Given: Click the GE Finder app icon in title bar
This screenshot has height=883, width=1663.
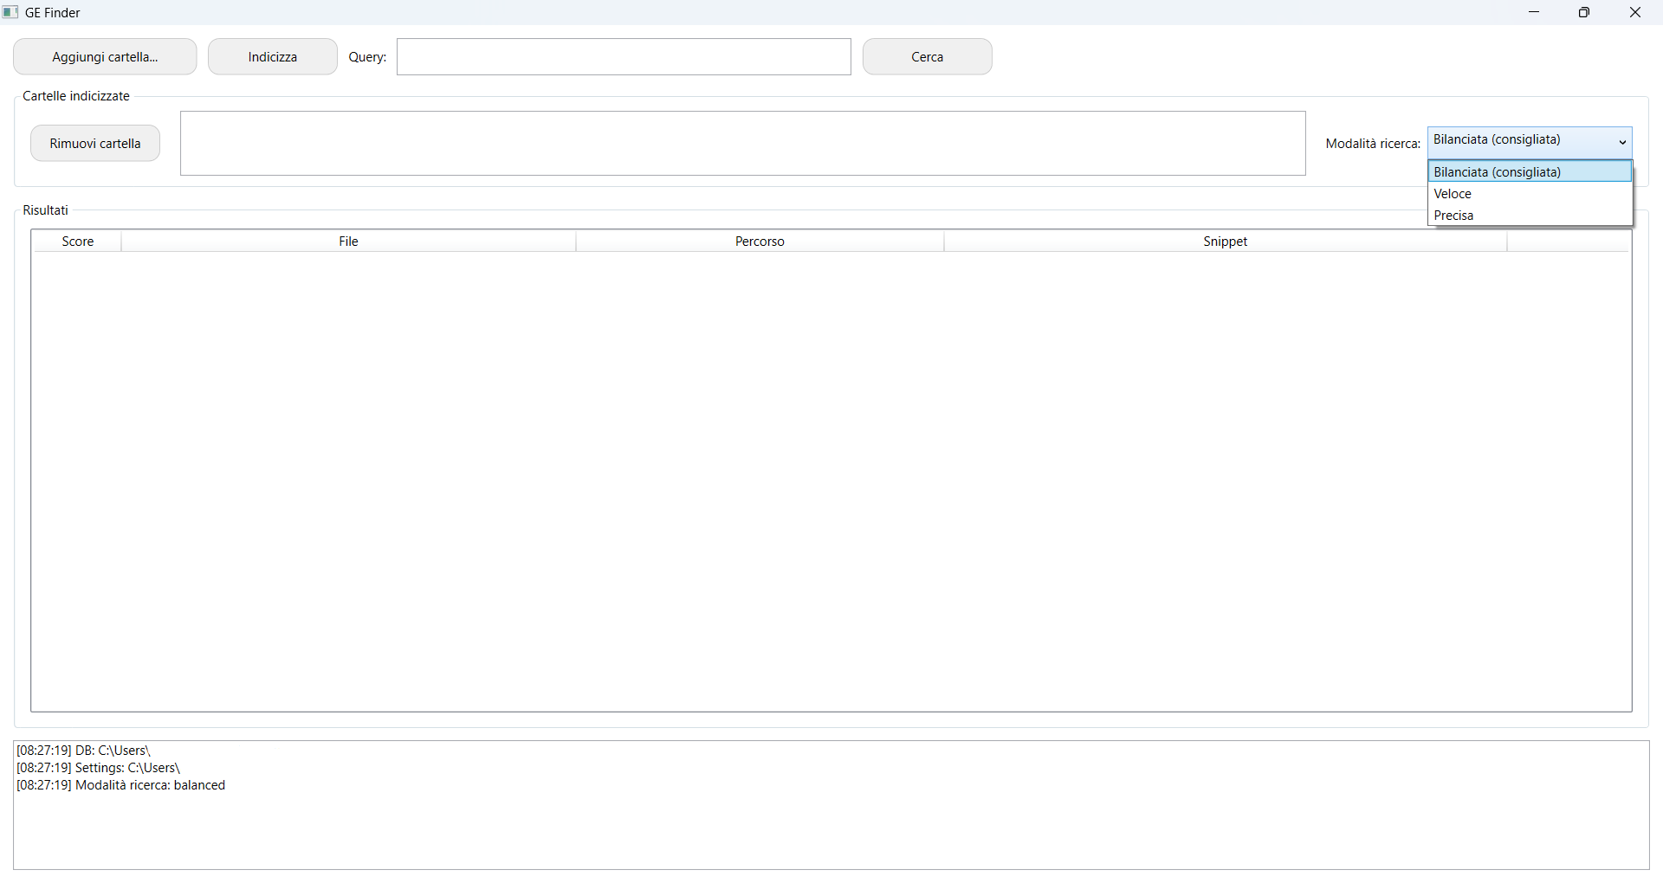Looking at the screenshot, I should click(10, 12).
